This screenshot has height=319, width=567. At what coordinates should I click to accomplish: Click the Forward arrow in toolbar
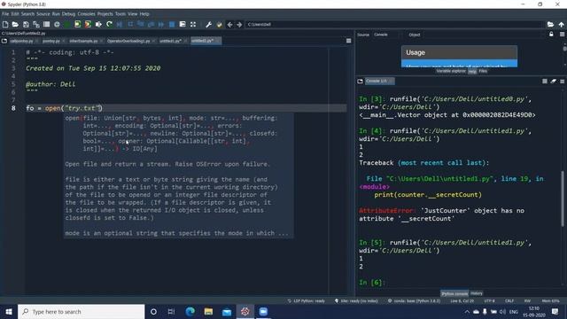point(239,24)
